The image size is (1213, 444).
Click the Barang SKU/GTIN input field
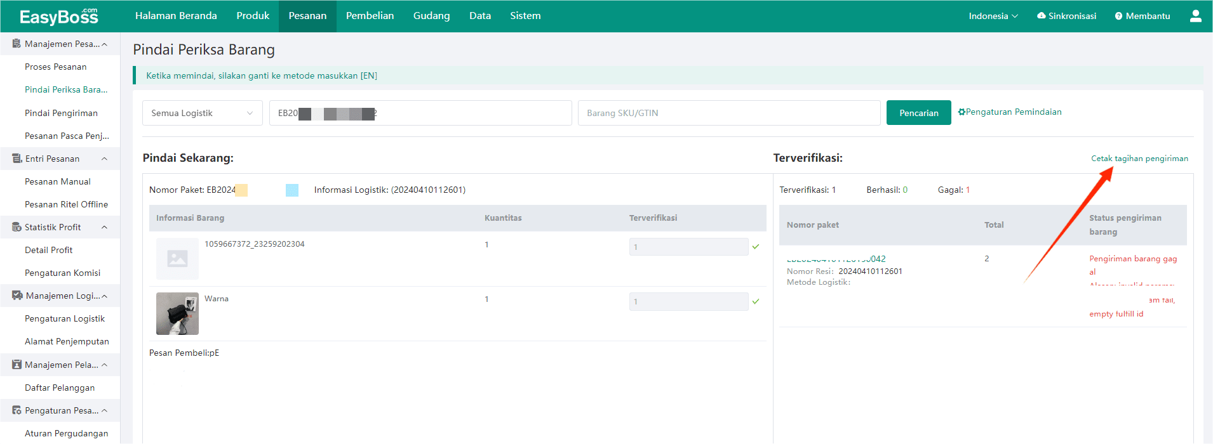pos(728,113)
